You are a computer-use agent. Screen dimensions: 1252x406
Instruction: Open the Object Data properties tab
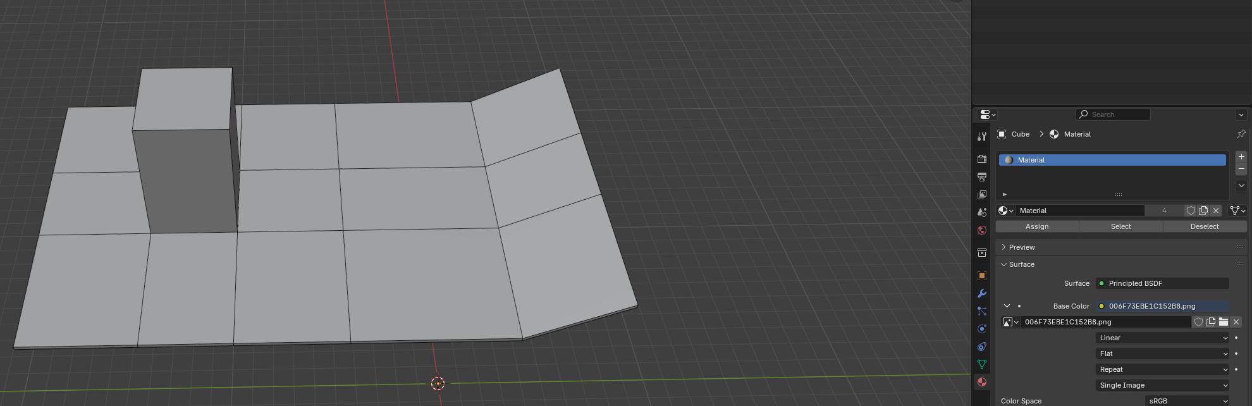click(981, 364)
